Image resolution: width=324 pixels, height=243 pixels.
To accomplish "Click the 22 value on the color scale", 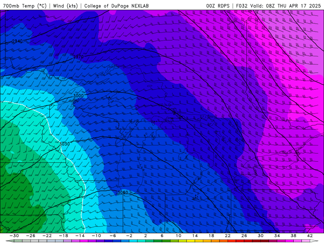I will [228, 236].
